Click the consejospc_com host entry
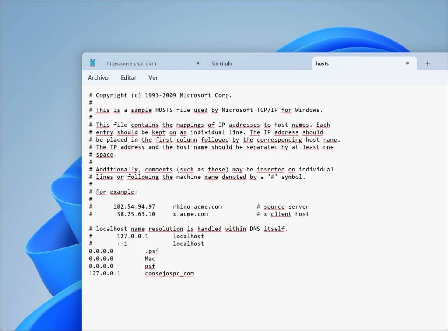 pos(169,273)
